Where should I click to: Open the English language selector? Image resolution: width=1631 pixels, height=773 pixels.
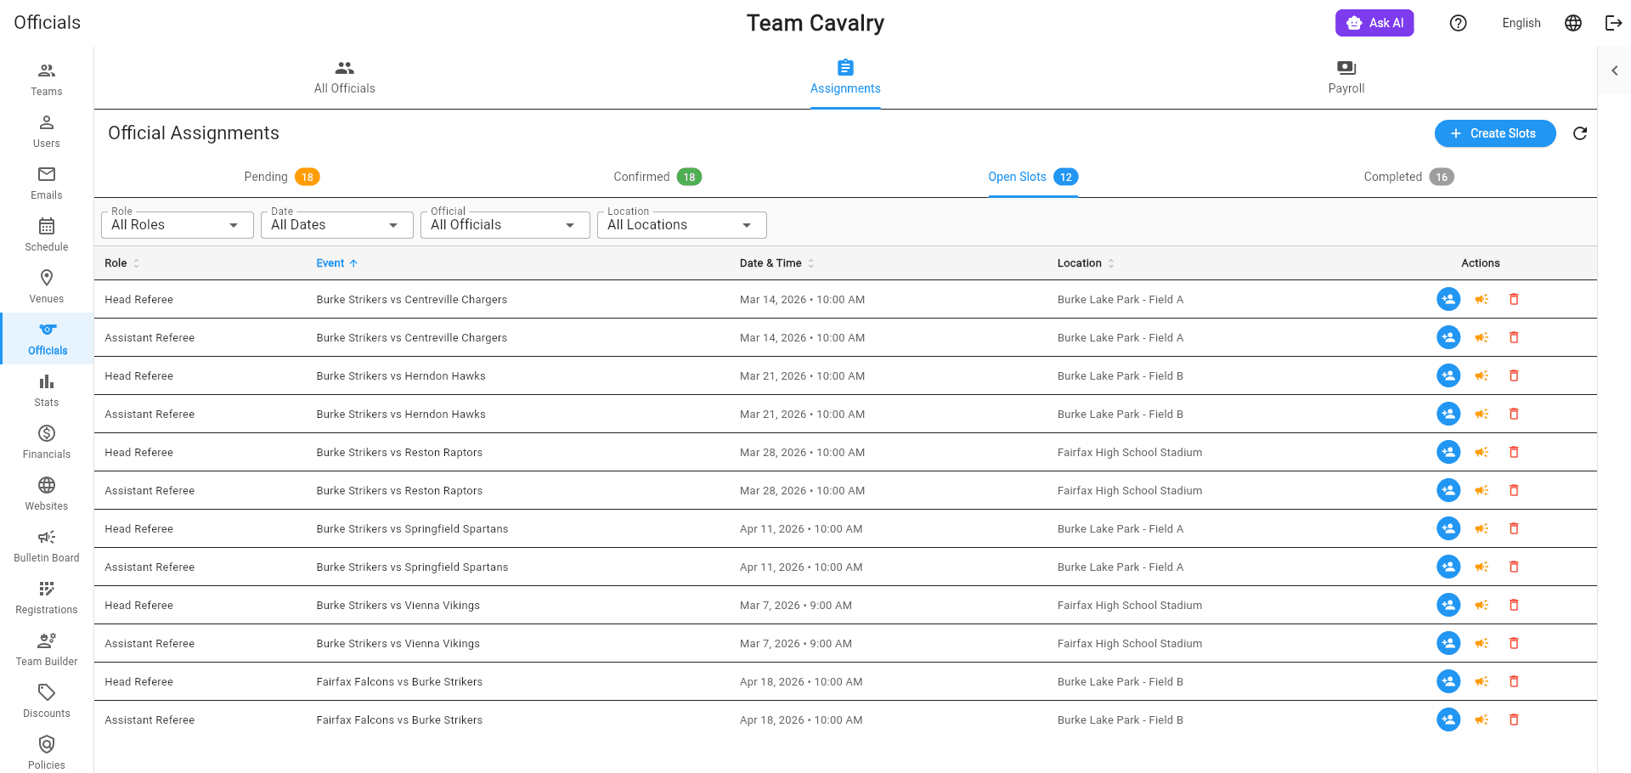pyautogui.click(x=1521, y=23)
